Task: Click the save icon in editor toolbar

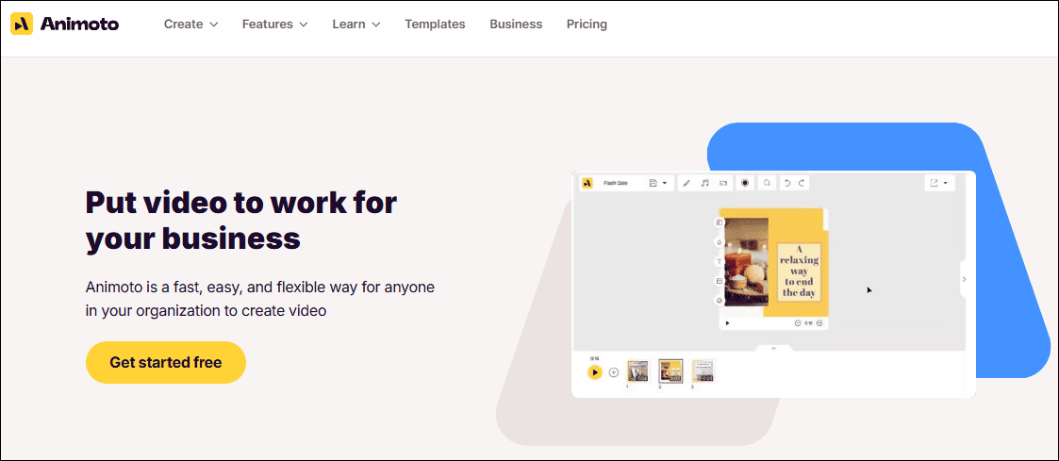Action: pos(654,183)
